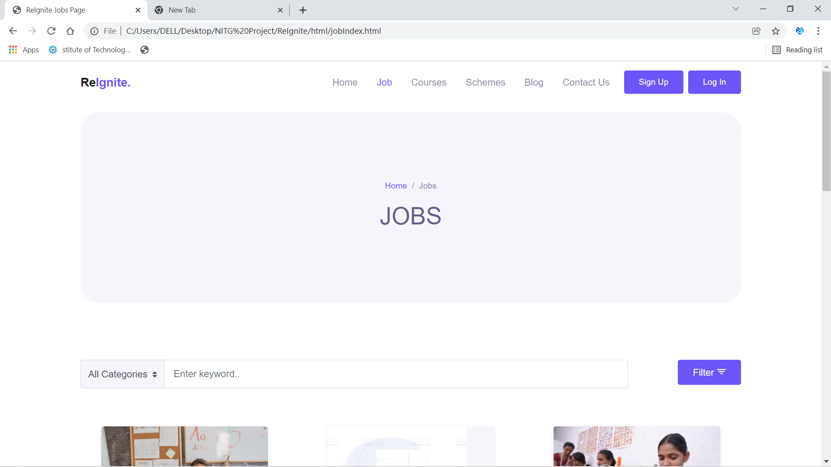Expand the All Categories dropdown
The width and height of the screenshot is (831, 467).
(122, 374)
